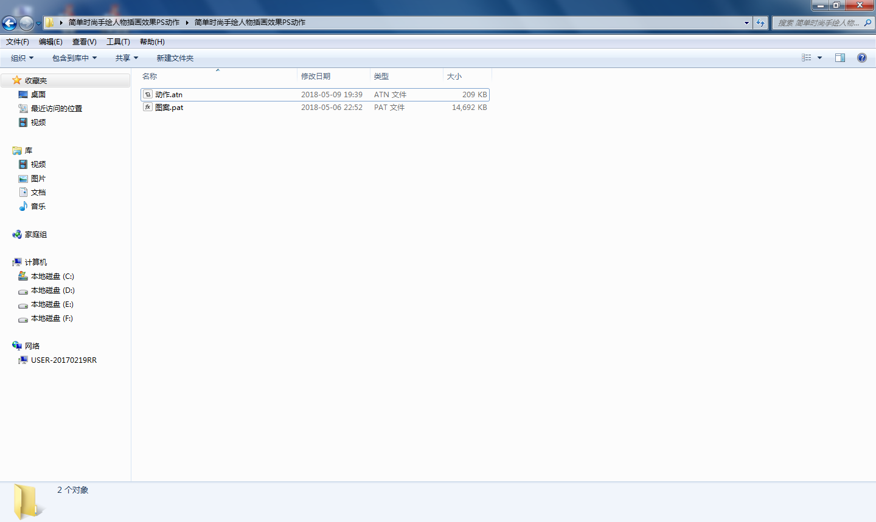Open Help with the question mark icon
Screen dimensions: 876x522
tap(861, 58)
